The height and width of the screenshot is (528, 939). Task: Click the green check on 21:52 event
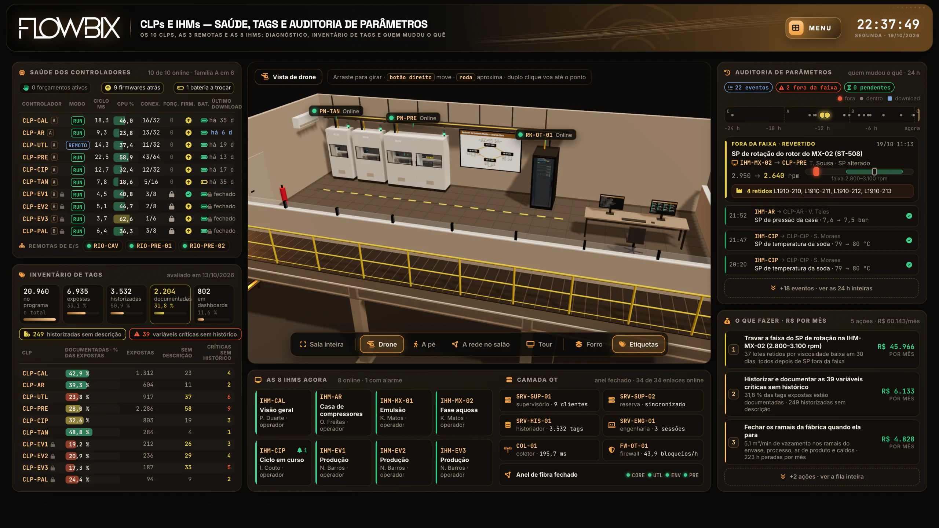(x=909, y=216)
